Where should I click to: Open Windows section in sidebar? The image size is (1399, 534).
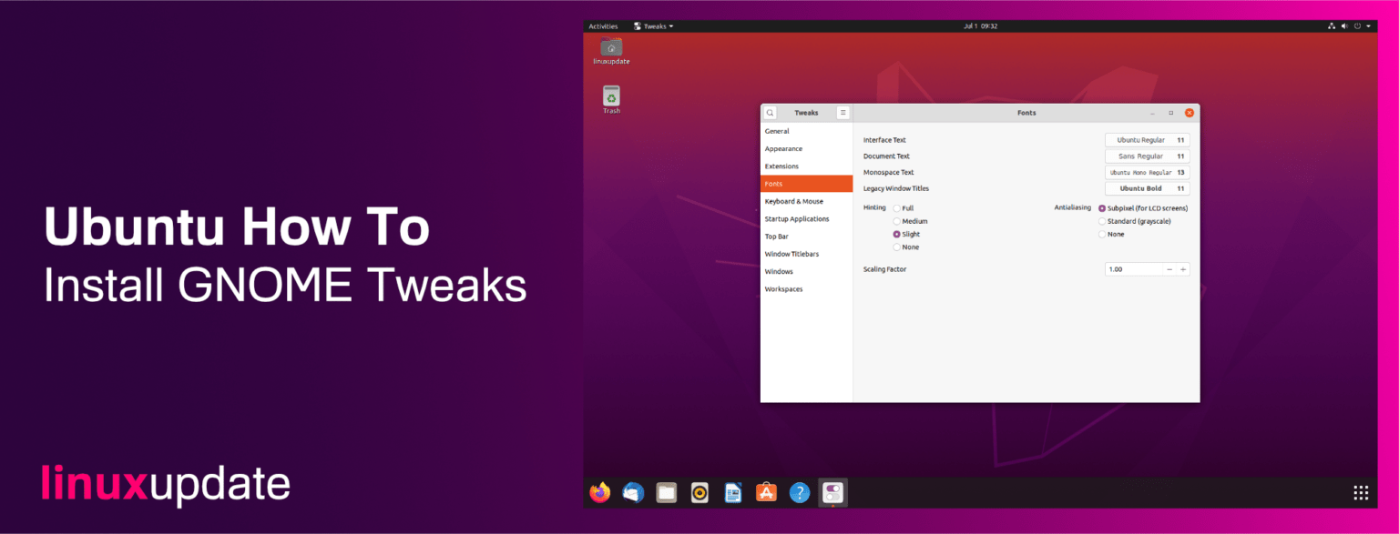click(x=807, y=271)
